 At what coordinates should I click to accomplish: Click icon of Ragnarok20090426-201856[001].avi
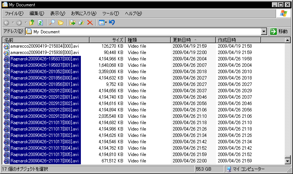(x=6, y=84)
